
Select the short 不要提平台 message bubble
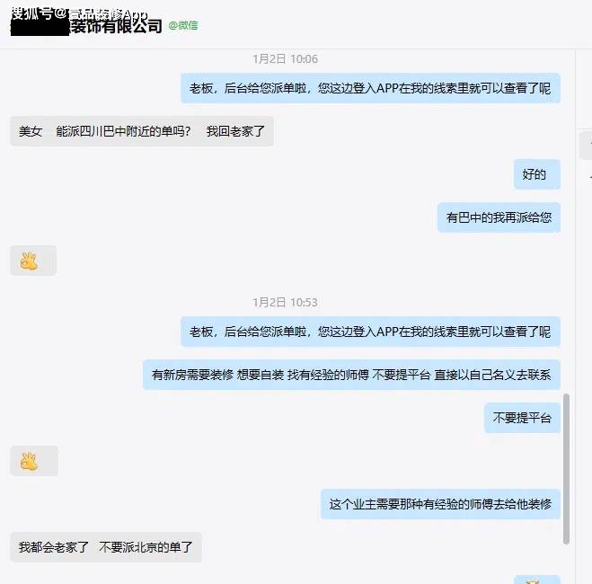[x=522, y=418]
